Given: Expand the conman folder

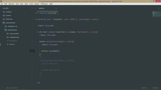Looking at the screenshot, I should click(x=8, y=15).
